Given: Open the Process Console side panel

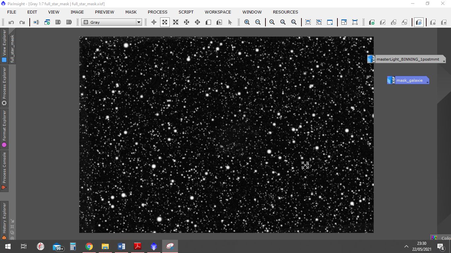Looking at the screenshot, I should coord(4,171).
